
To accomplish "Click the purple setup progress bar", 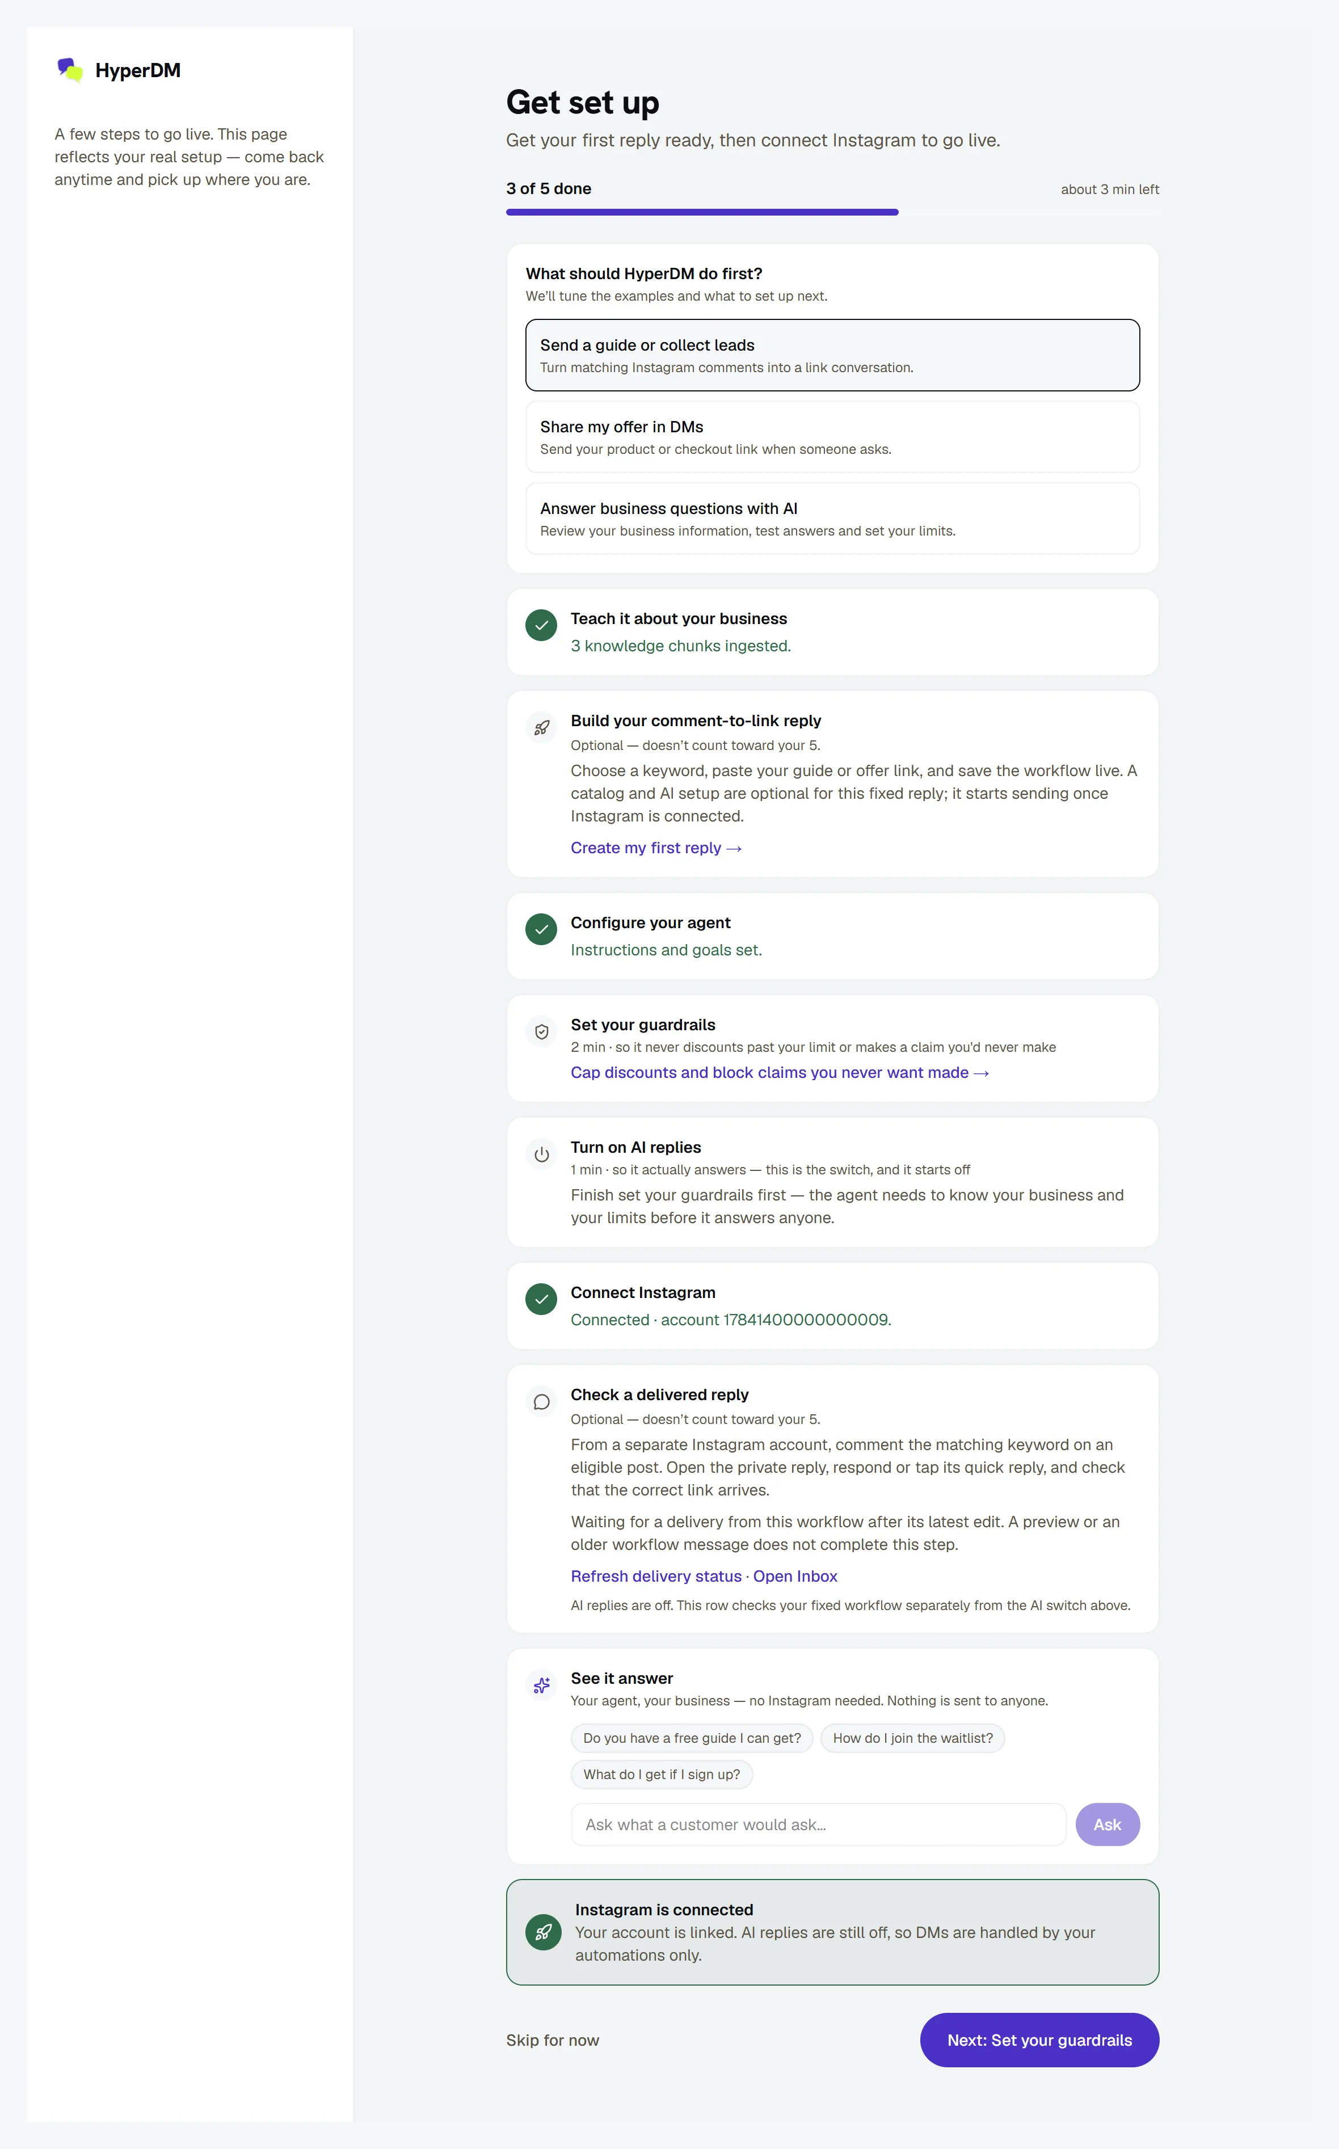I will coord(702,213).
